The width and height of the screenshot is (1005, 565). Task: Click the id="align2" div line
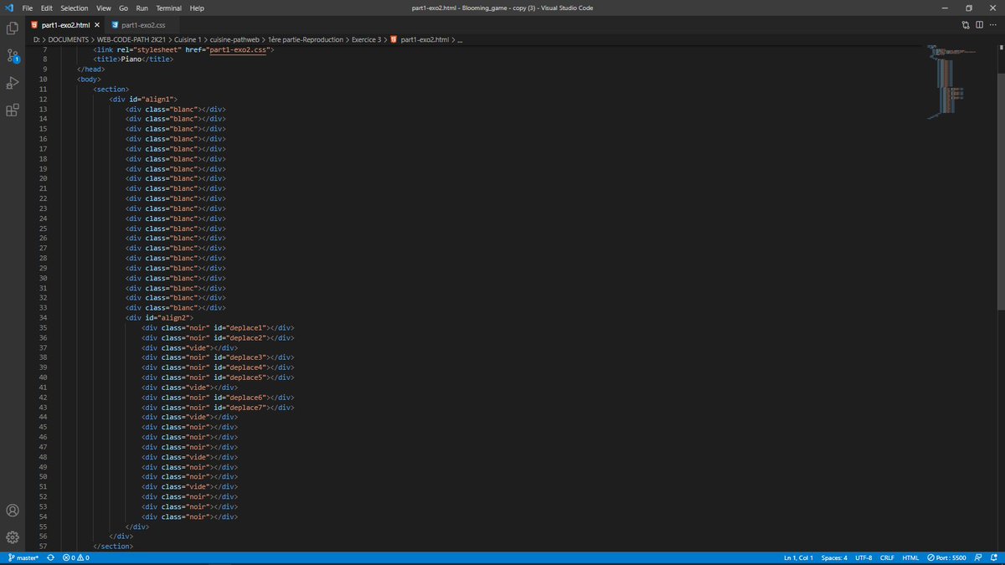(x=159, y=317)
